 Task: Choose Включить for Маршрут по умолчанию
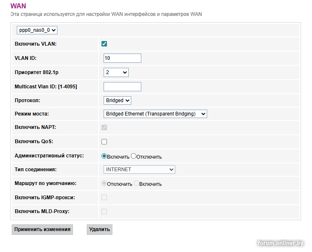click(x=136, y=183)
